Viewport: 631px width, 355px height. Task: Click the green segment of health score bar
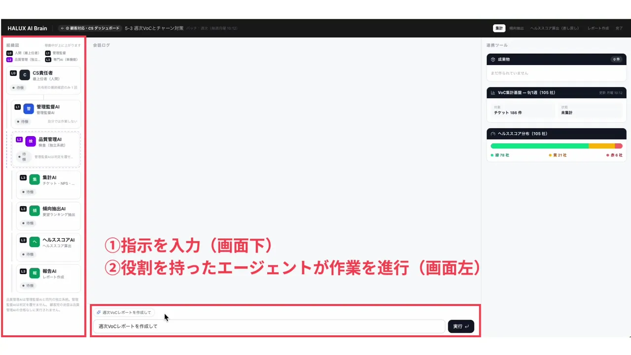click(x=539, y=146)
